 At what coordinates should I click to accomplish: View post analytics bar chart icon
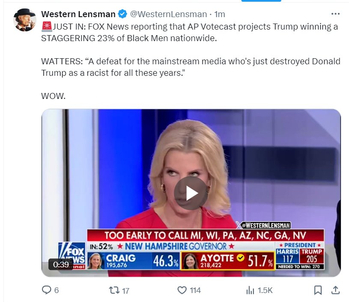[x=250, y=290]
